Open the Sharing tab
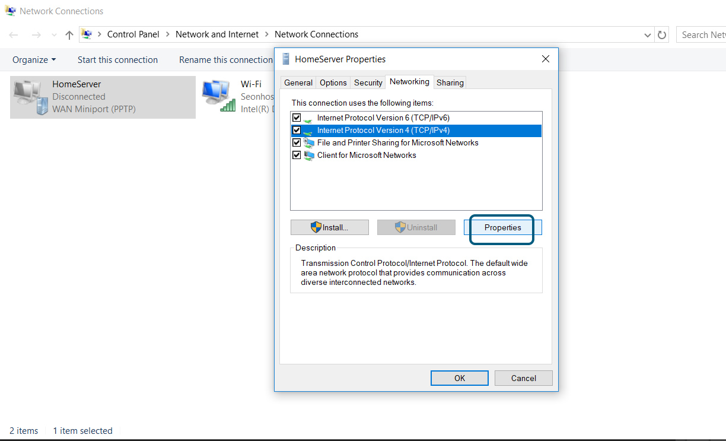The width and height of the screenshot is (726, 441). (x=450, y=83)
